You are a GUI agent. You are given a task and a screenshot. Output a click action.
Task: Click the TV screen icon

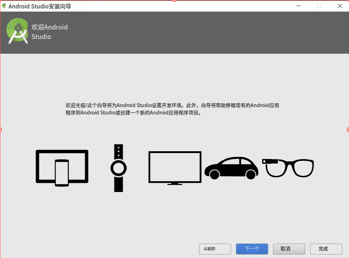click(x=175, y=168)
